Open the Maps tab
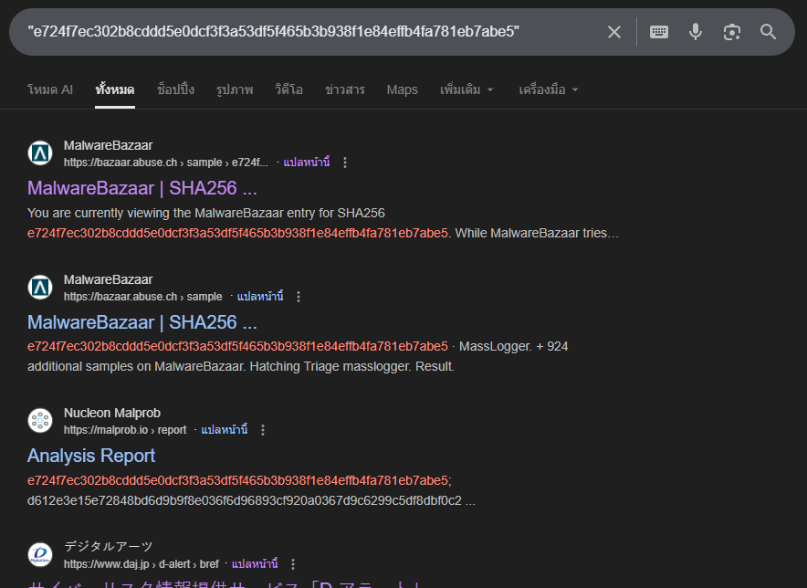 click(x=402, y=89)
